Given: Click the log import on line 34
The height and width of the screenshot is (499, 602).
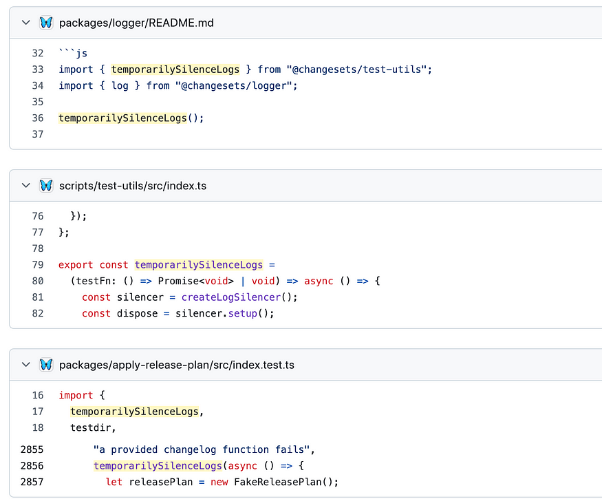Looking at the screenshot, I should 120,85.
